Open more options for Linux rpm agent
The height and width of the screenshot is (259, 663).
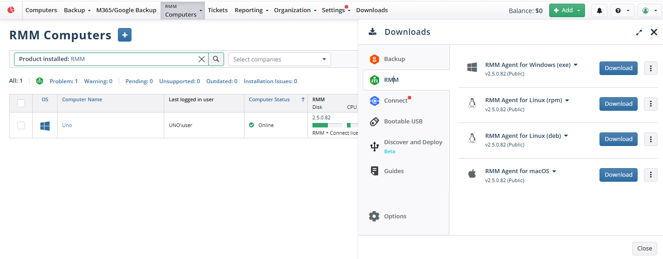pos(651,104)
